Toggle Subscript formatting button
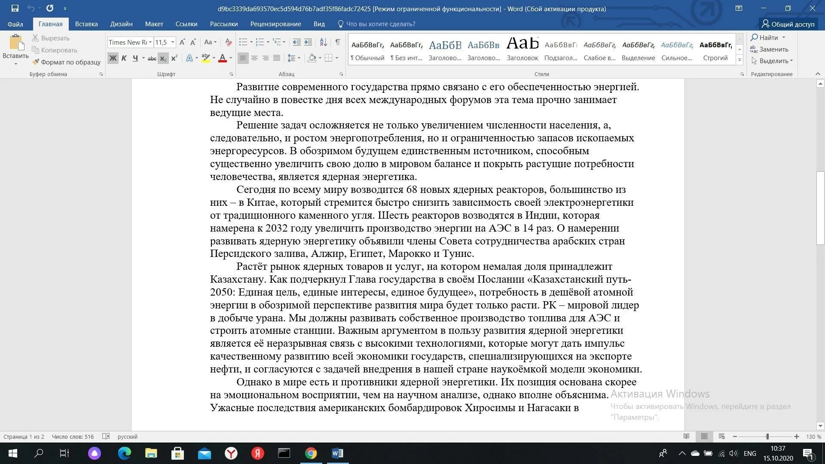Screen dimensions: 825x464 click(x=163, y=58)
